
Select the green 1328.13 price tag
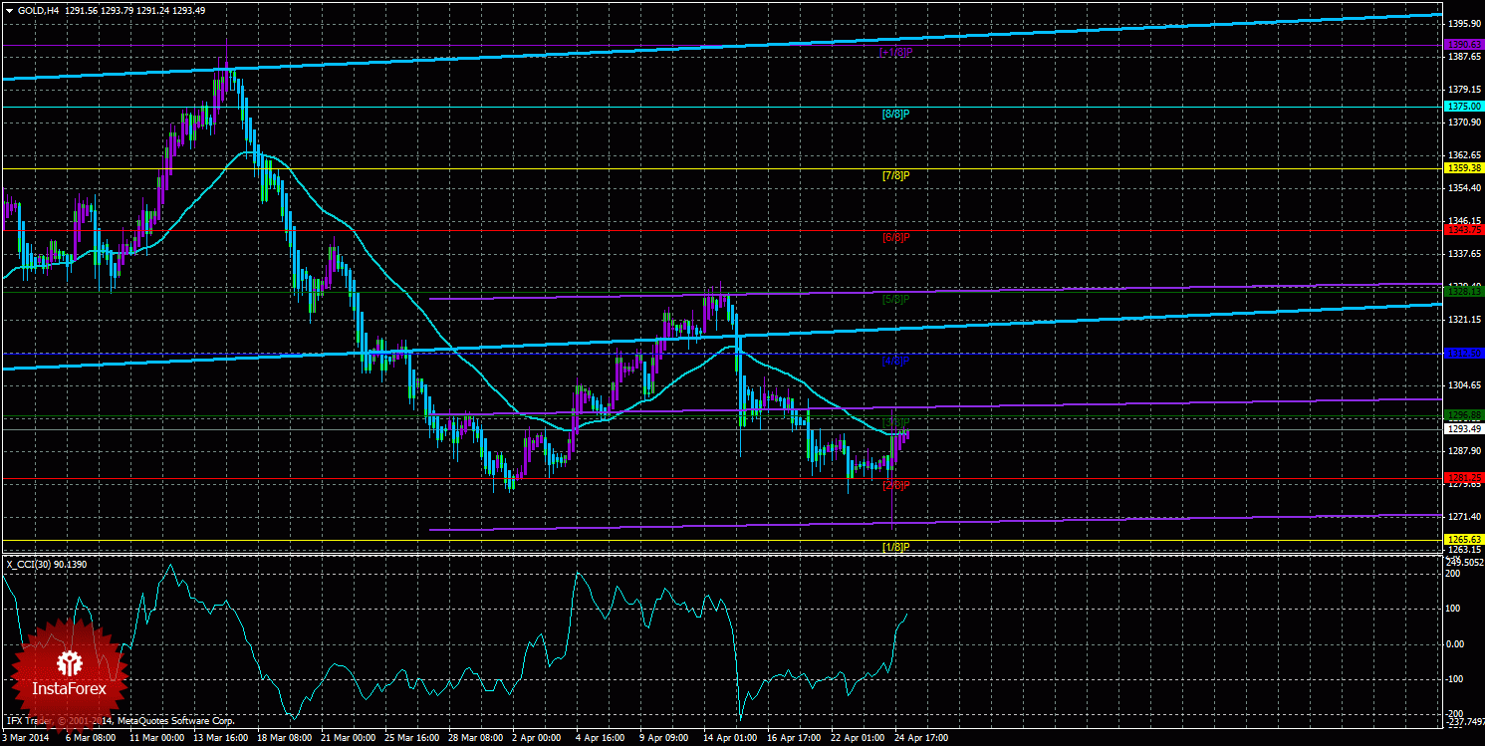tap(1463, 291)
